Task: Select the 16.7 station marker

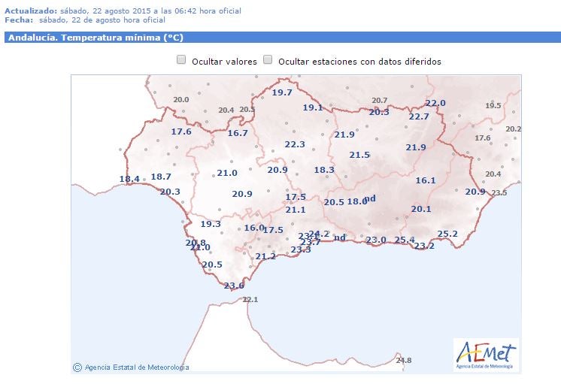Action: 238,133
